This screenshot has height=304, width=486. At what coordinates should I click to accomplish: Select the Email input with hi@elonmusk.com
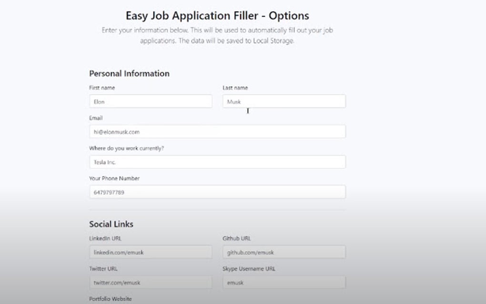[217, 132]
